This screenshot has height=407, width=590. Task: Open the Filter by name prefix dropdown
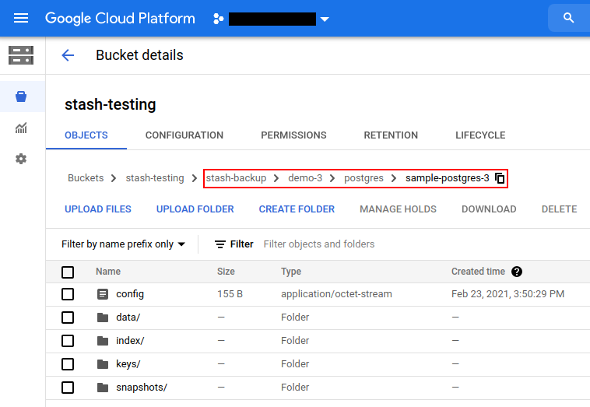point(123,244)
